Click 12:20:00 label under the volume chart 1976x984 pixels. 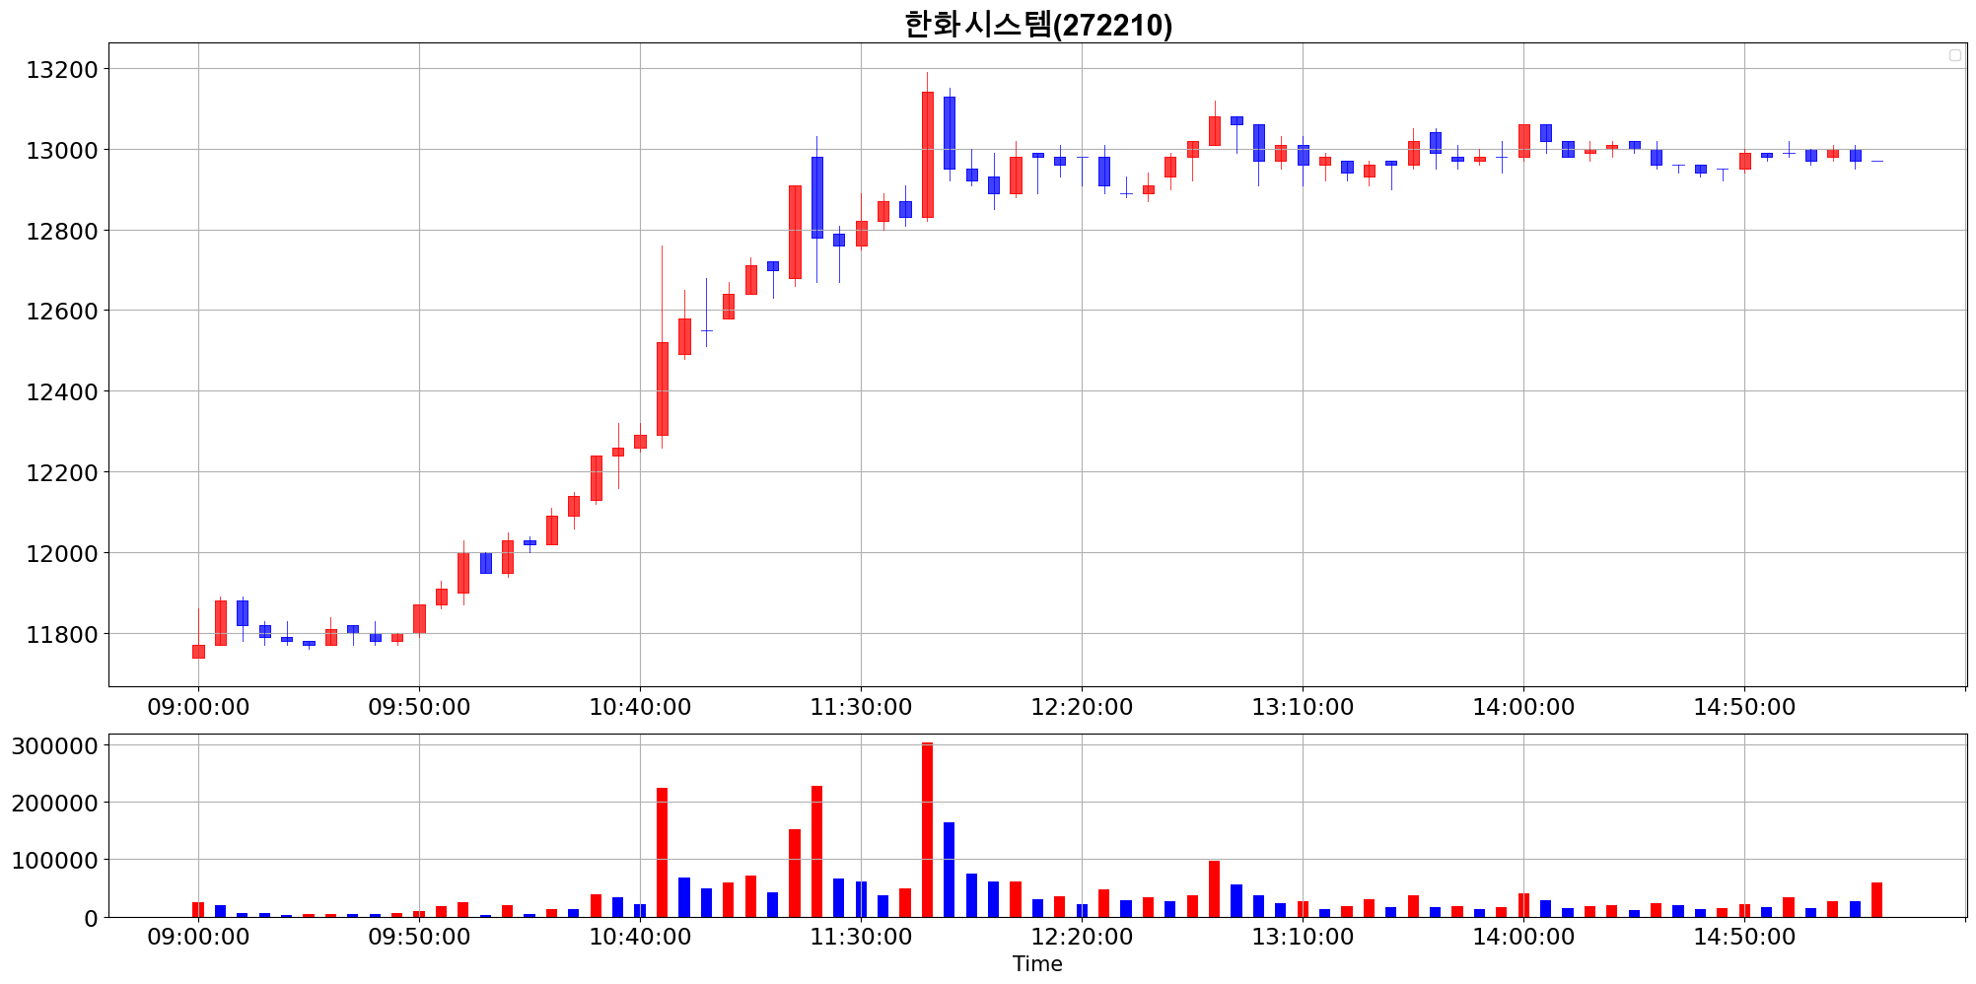[1082, 937]
